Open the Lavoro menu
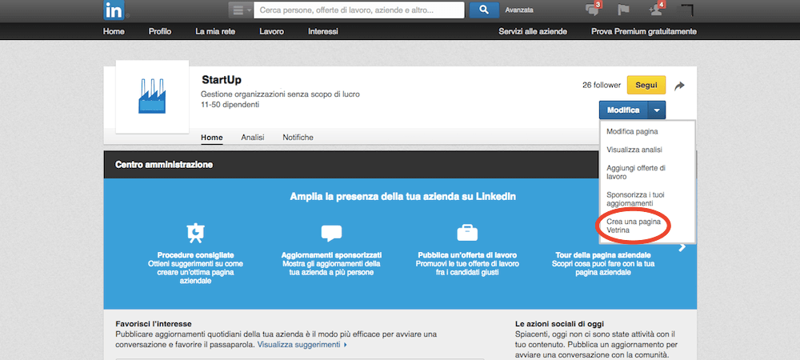The height and width of the screenshot is (360, 800). pos(271,32)
